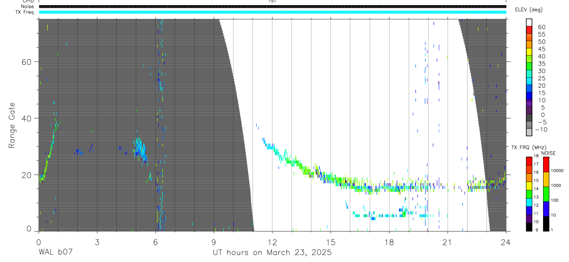The height and width of the screenshot is (262, 569).
Task: Click the '25' elevation legend label
Action: 541,78
